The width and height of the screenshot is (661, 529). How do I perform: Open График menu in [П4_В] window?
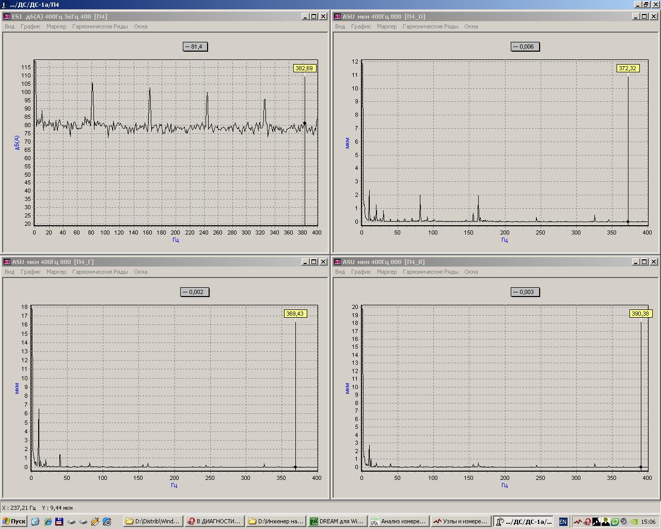coord(361,272)
